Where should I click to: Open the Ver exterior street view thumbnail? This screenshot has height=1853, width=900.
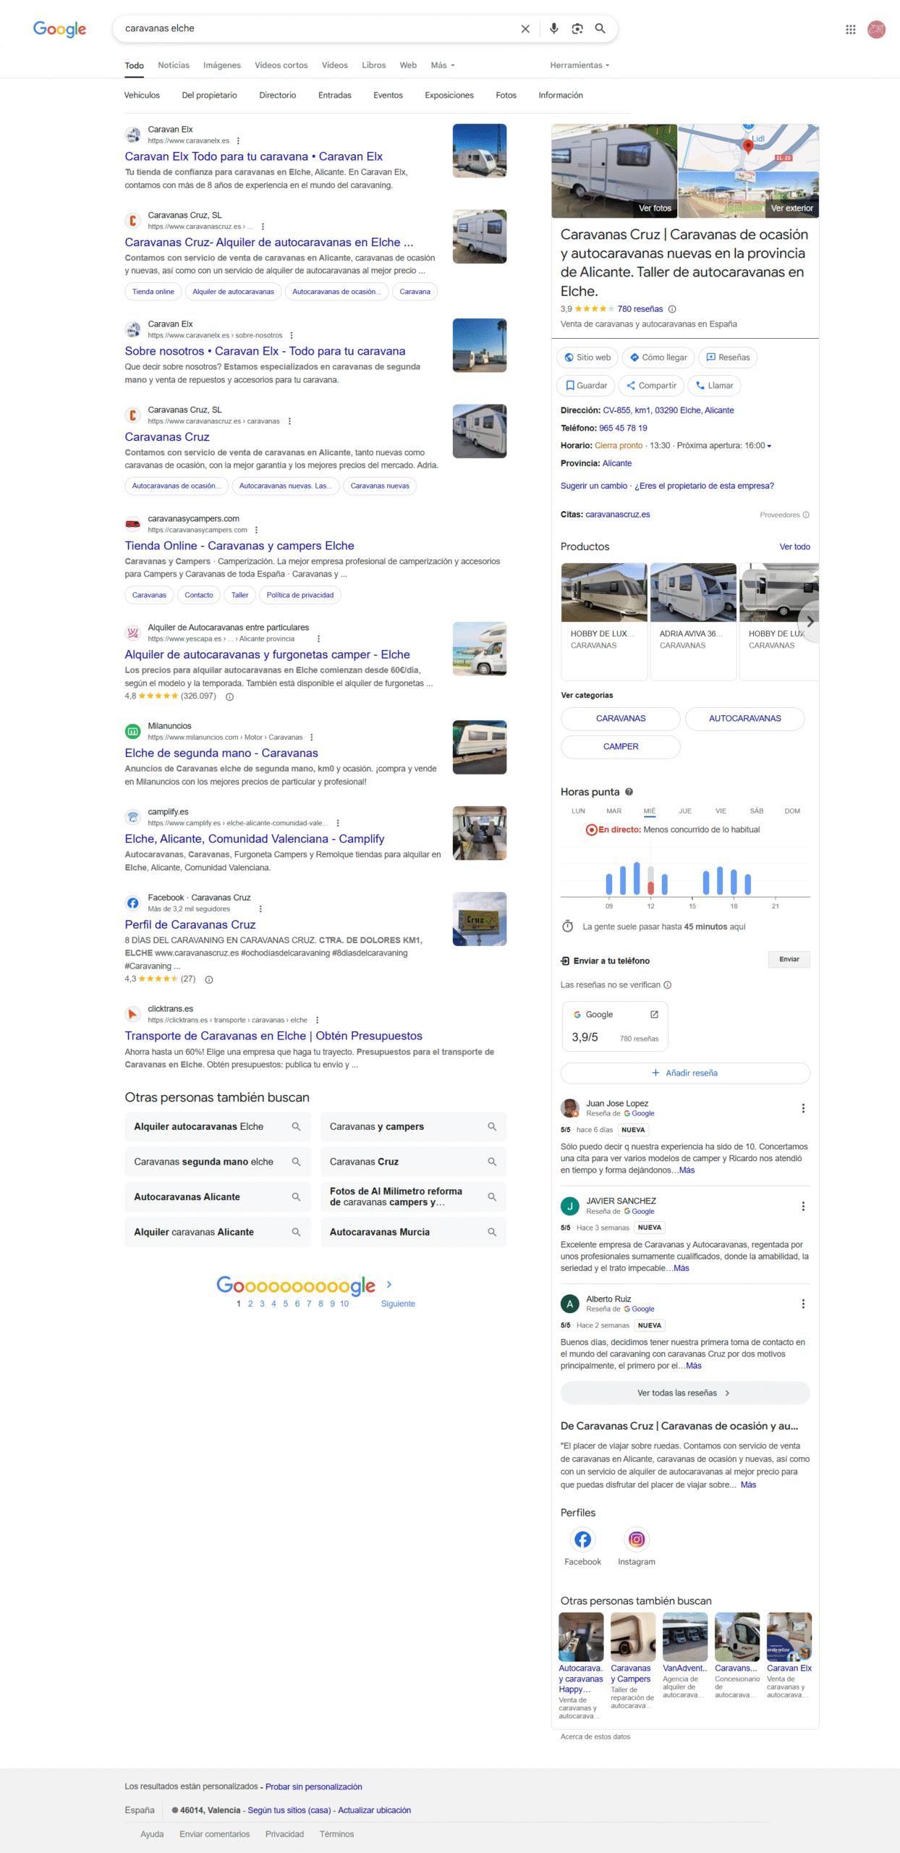point(748,195)
